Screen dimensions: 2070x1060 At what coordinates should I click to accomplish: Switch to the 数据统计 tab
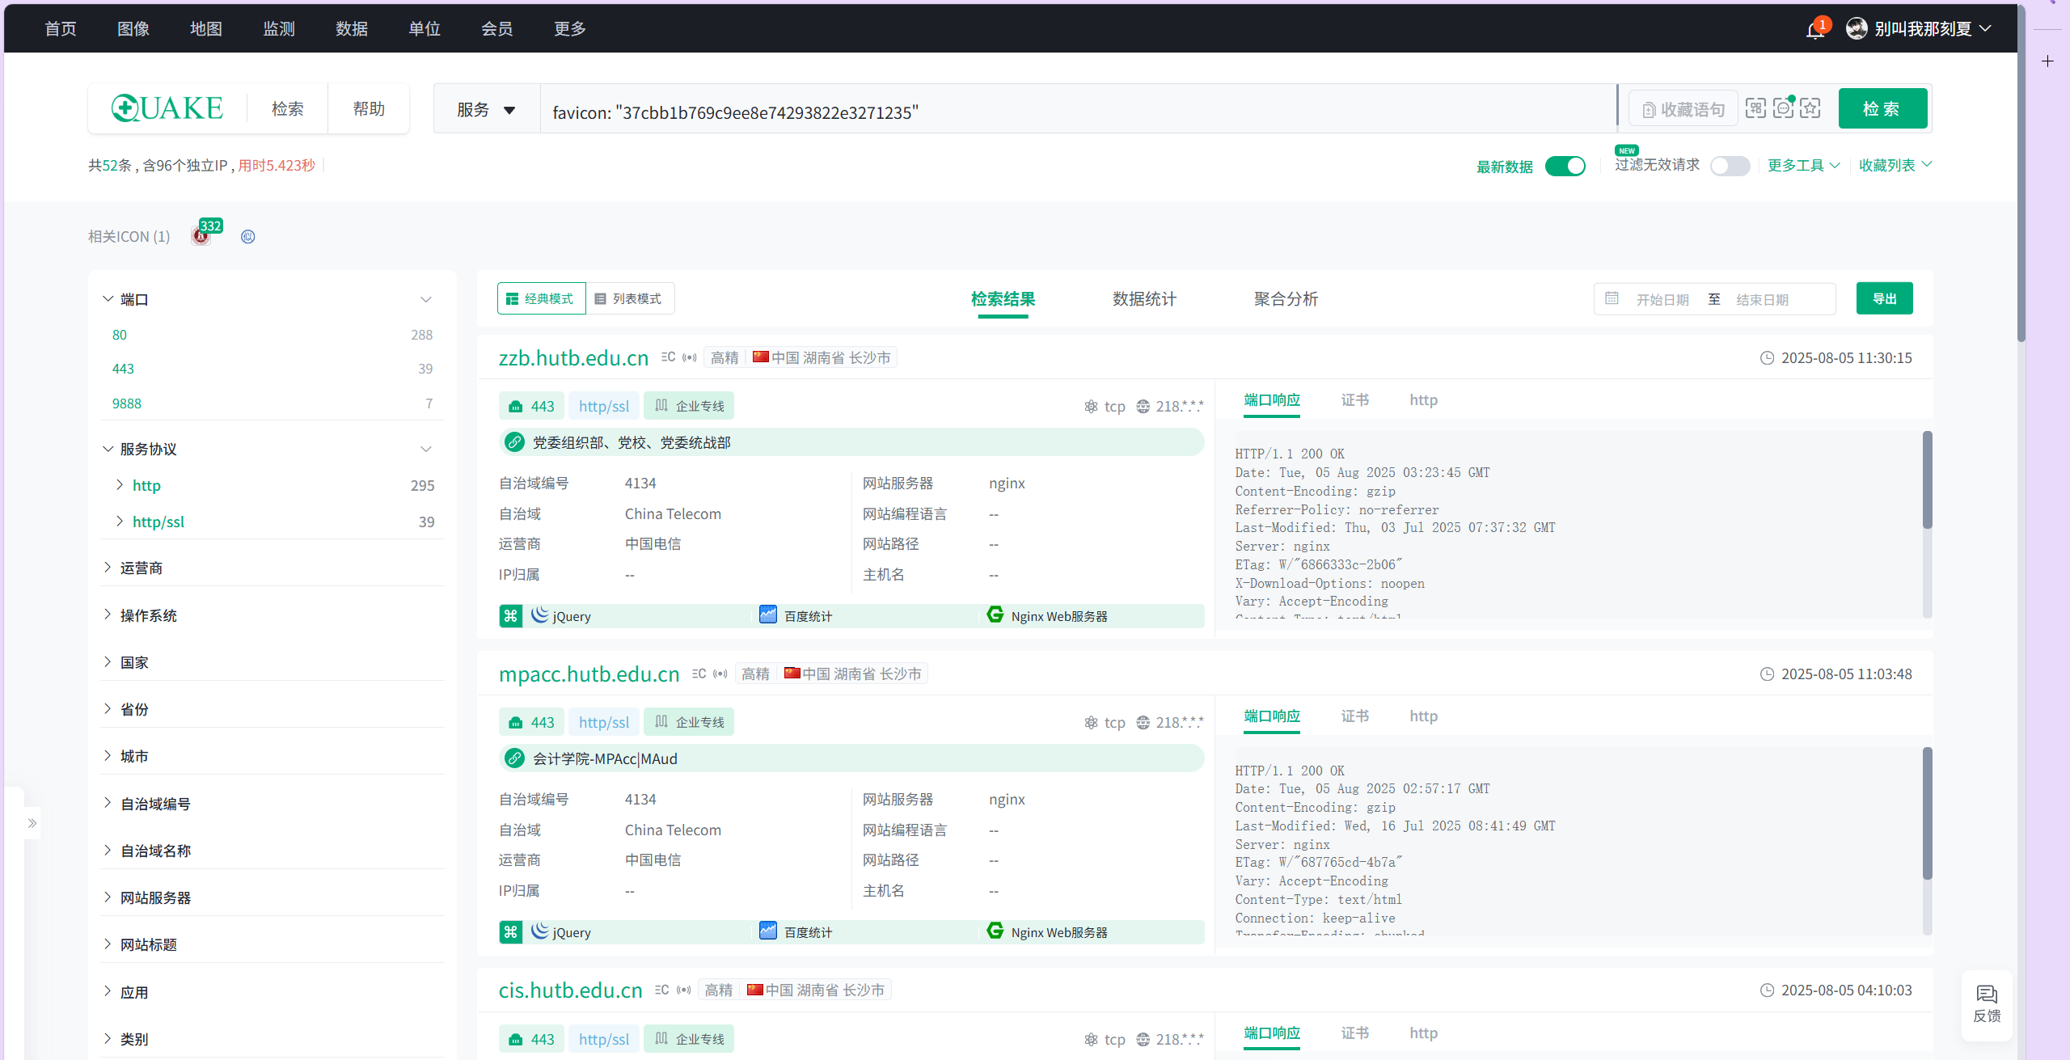click(1144, 298)
